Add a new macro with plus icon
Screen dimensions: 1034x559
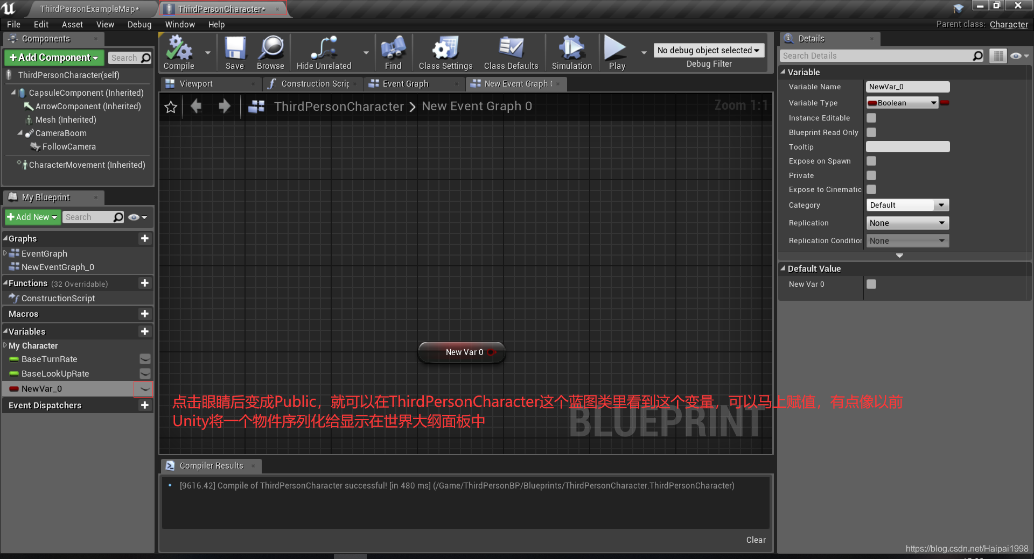click(x=144, y=314)
